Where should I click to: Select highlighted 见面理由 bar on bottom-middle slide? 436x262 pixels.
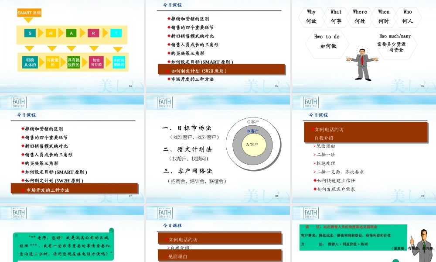220,255
